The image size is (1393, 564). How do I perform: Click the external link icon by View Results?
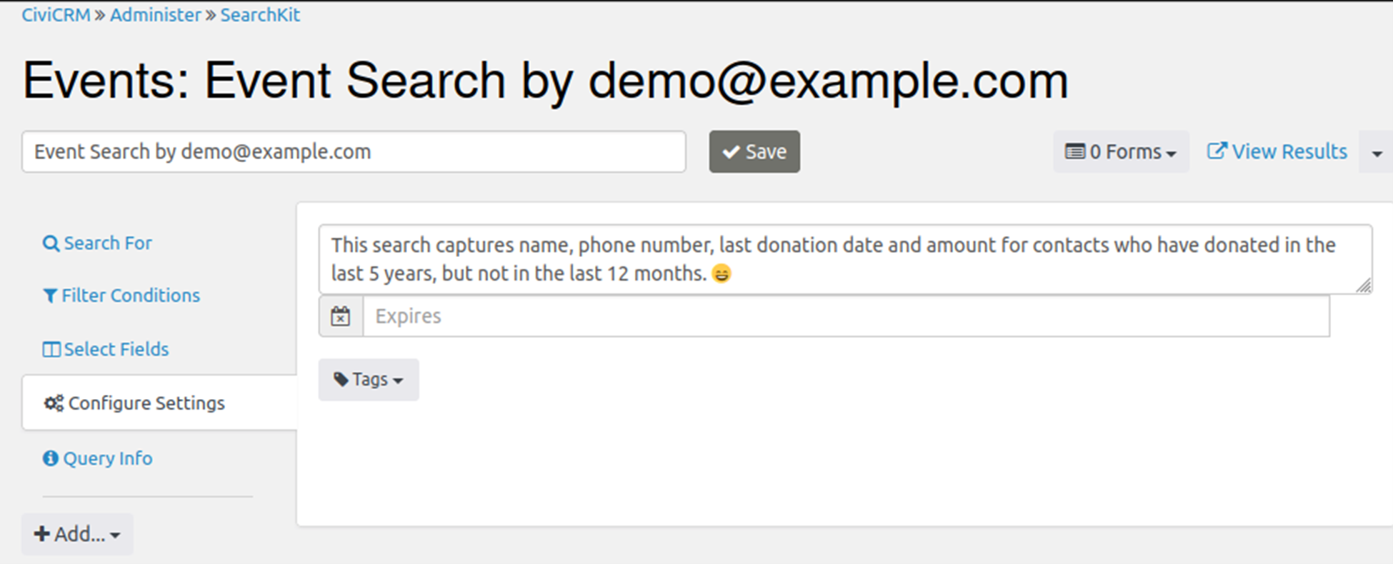(1217, 151)
